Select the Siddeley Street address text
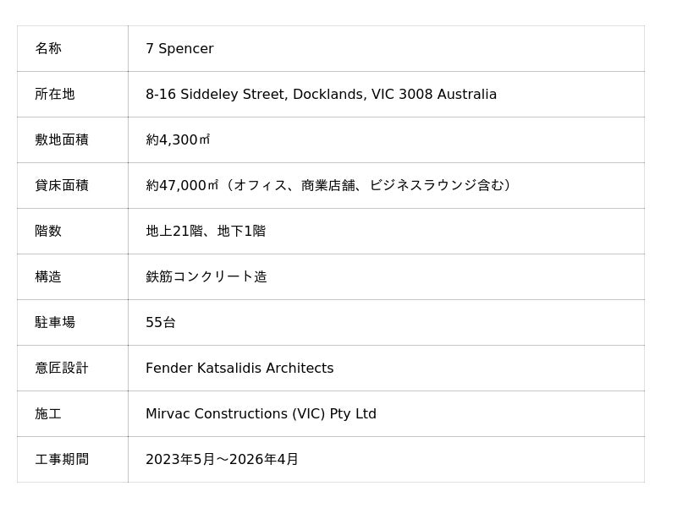The width and height of the screenshot is (677, 508). coord(321,95)
